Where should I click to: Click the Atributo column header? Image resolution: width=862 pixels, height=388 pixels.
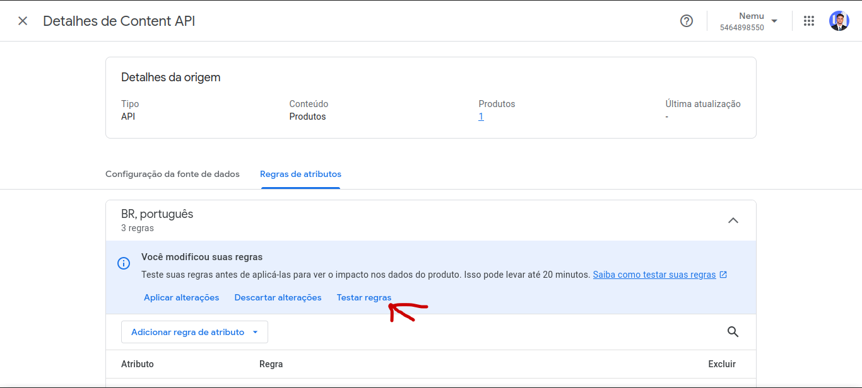tap(138, 364)
